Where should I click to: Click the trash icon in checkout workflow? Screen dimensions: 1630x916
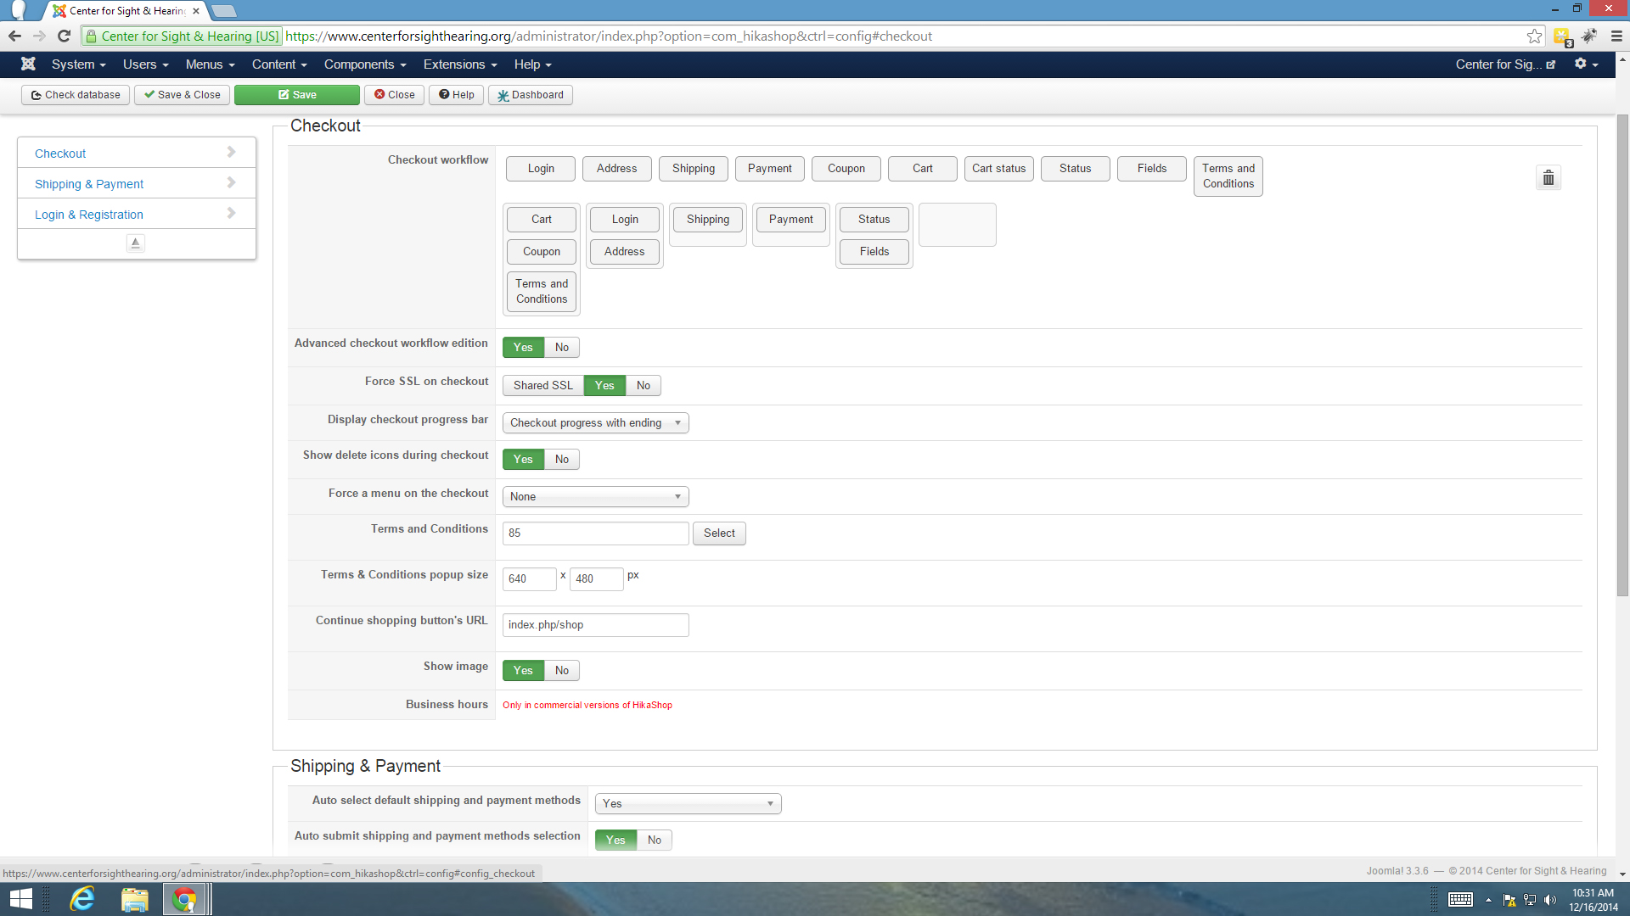(1548, 178)
